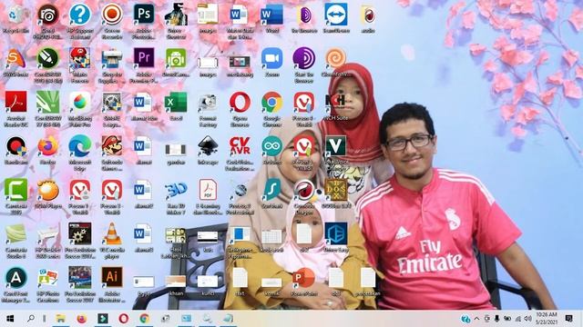Switch to Opera on the taskbar
The width and height of the screenshot is (583, 327).
tap(124, 319)
